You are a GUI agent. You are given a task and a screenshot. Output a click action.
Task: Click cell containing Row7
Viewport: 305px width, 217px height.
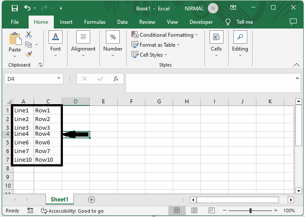[x=48, y=151]
